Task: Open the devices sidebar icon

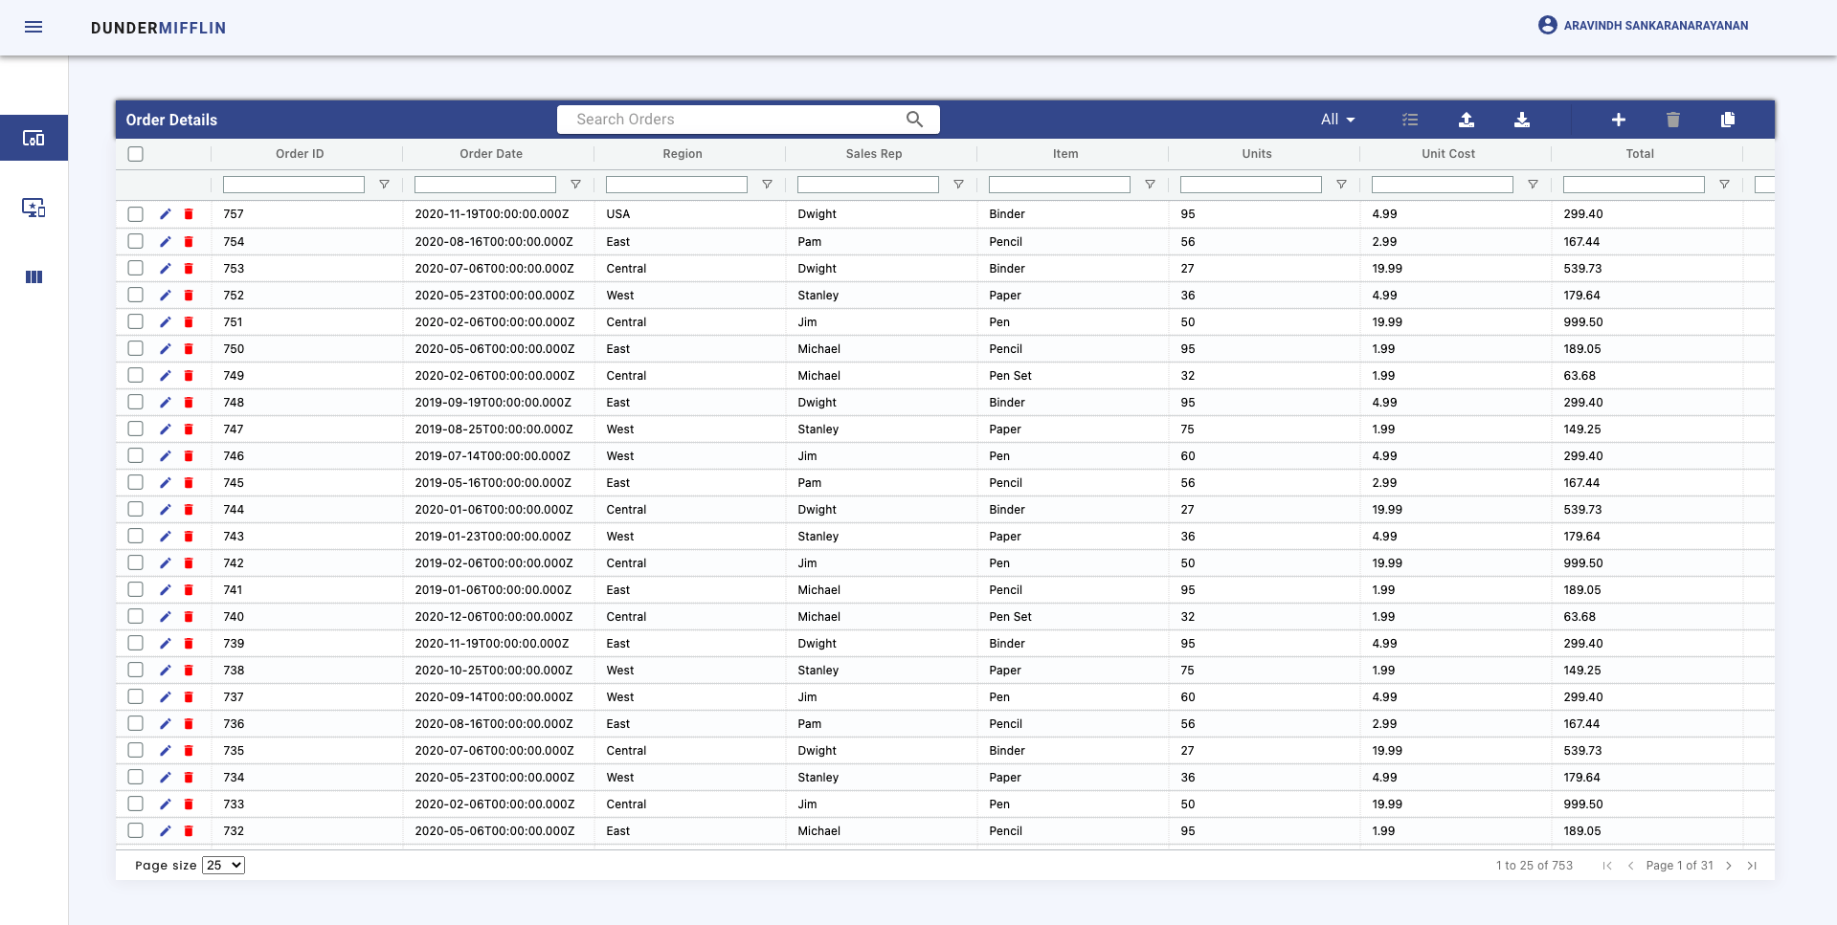Action: pos(34,139)
